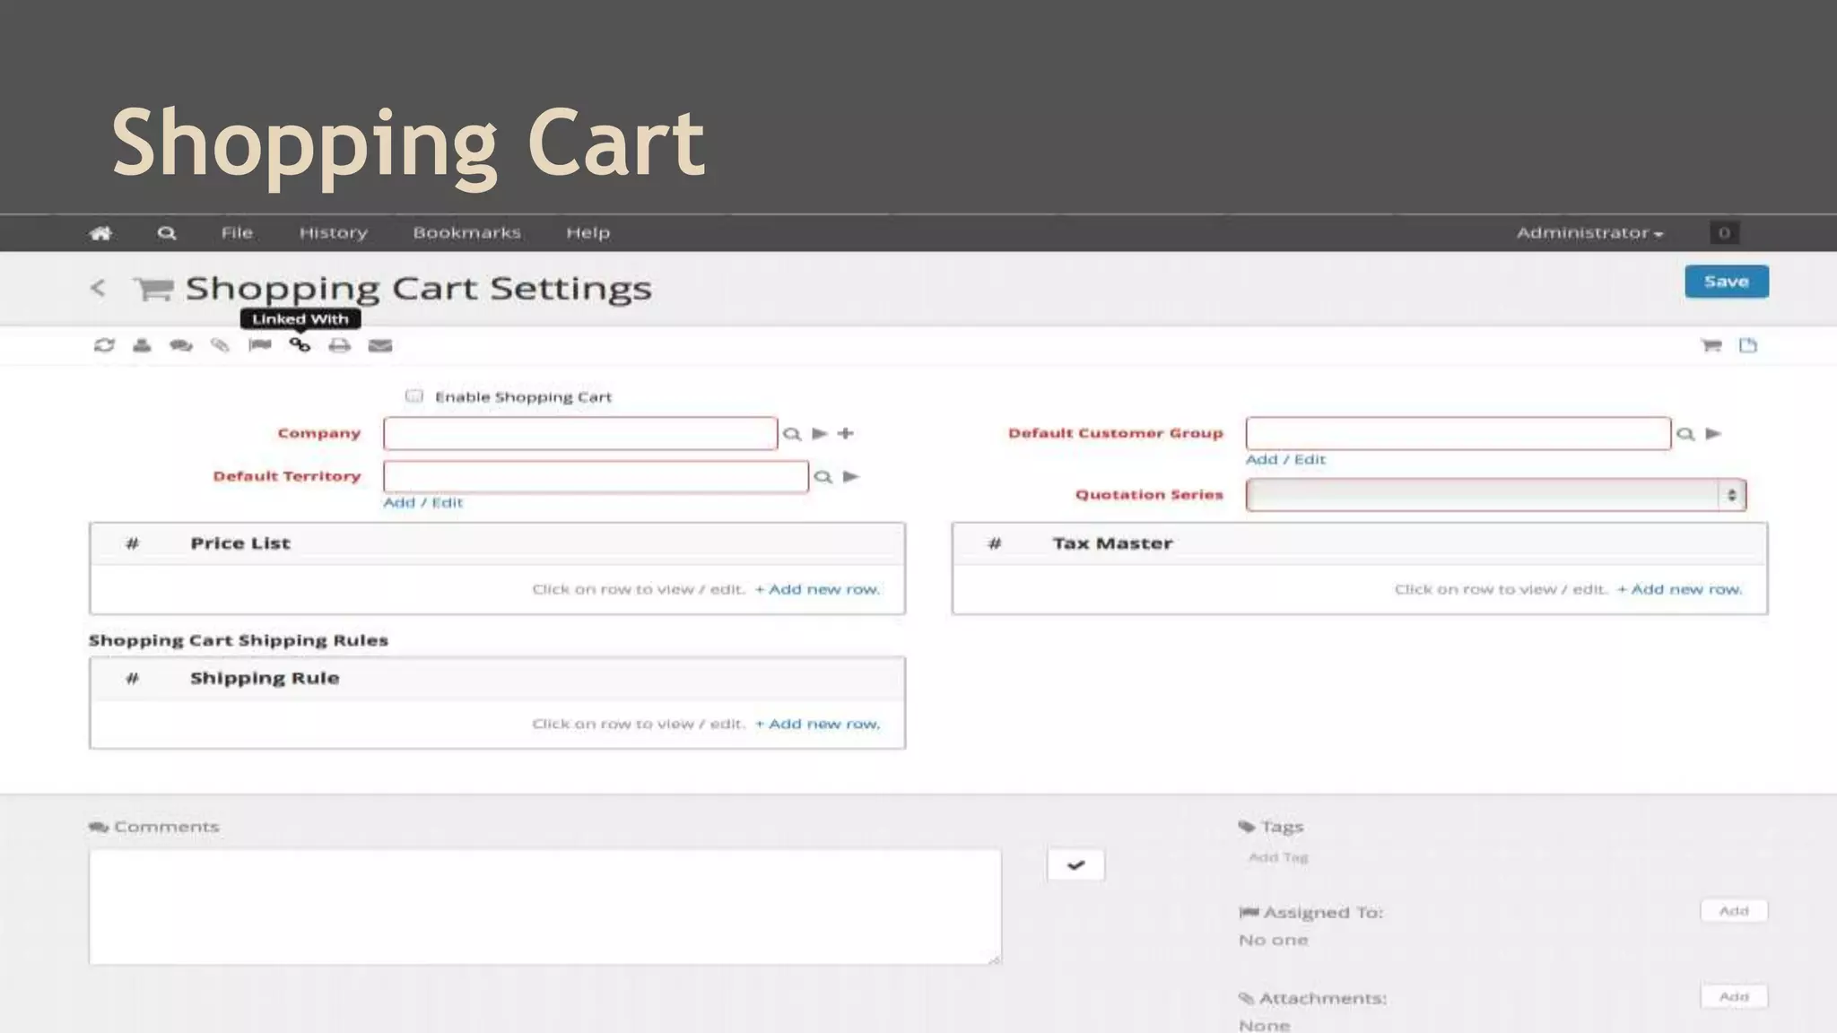Click the attachment paperclip toolbar icon
This screenshot has width=1837, height=1033.
pyautogui.click(x=220, y=345)
